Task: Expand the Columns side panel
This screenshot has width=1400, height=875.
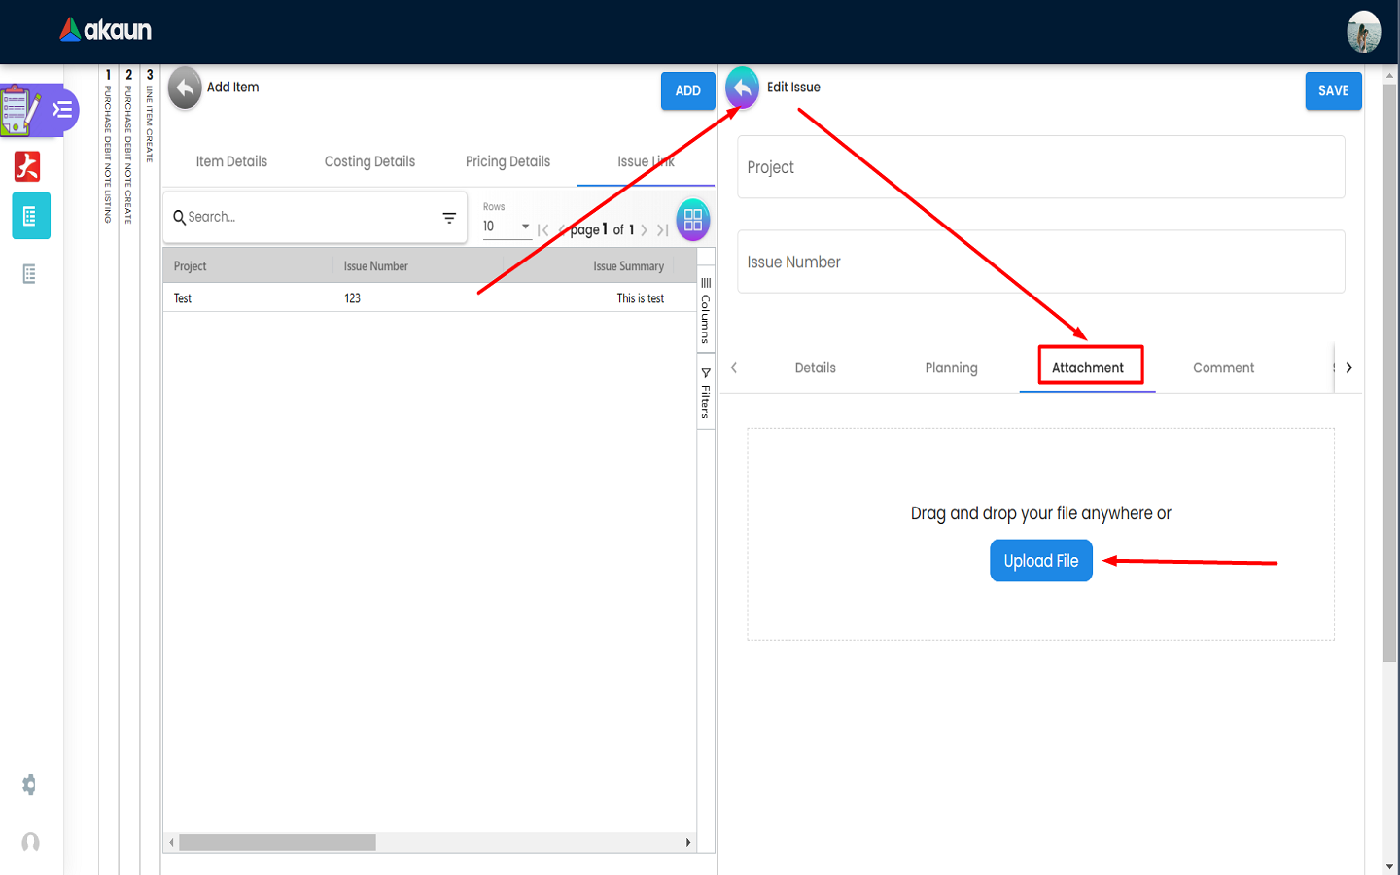Action: (706, 311)
